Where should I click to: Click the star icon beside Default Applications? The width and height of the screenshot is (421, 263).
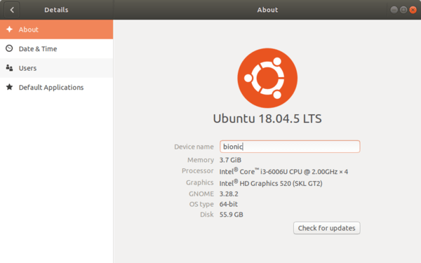[9, 87]
